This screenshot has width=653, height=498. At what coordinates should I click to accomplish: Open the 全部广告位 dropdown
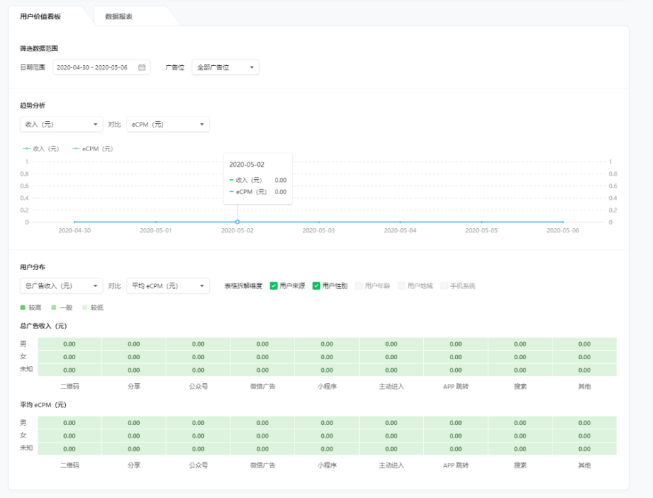coord(225,67)
